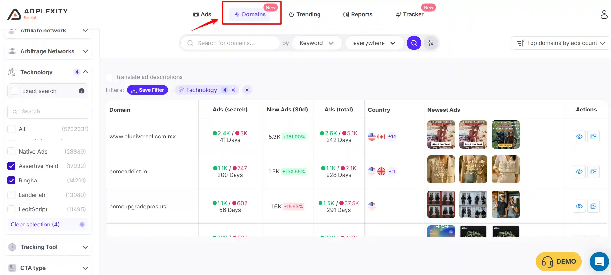Screen dimensions: 611x275
Task: View details eye icon for eluniversal.com.mx
Action: click(579, 137)
